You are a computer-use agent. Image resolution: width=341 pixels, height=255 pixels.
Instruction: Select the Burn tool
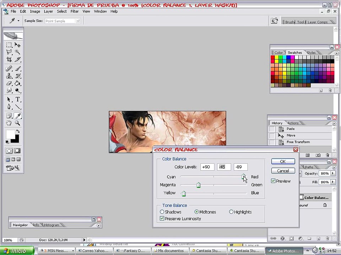click(17, 90)
